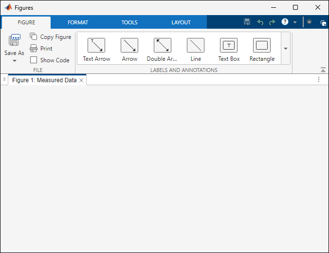This screenshot has height=253, width=329.
Task: Switch to the FORMAT tab
Action: pos(78,22)
